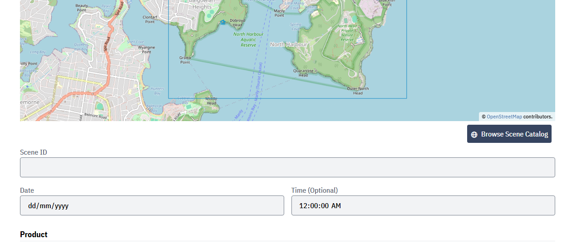Click the Beauty Point map label
The image size is (572, 244).
[82, 7]
